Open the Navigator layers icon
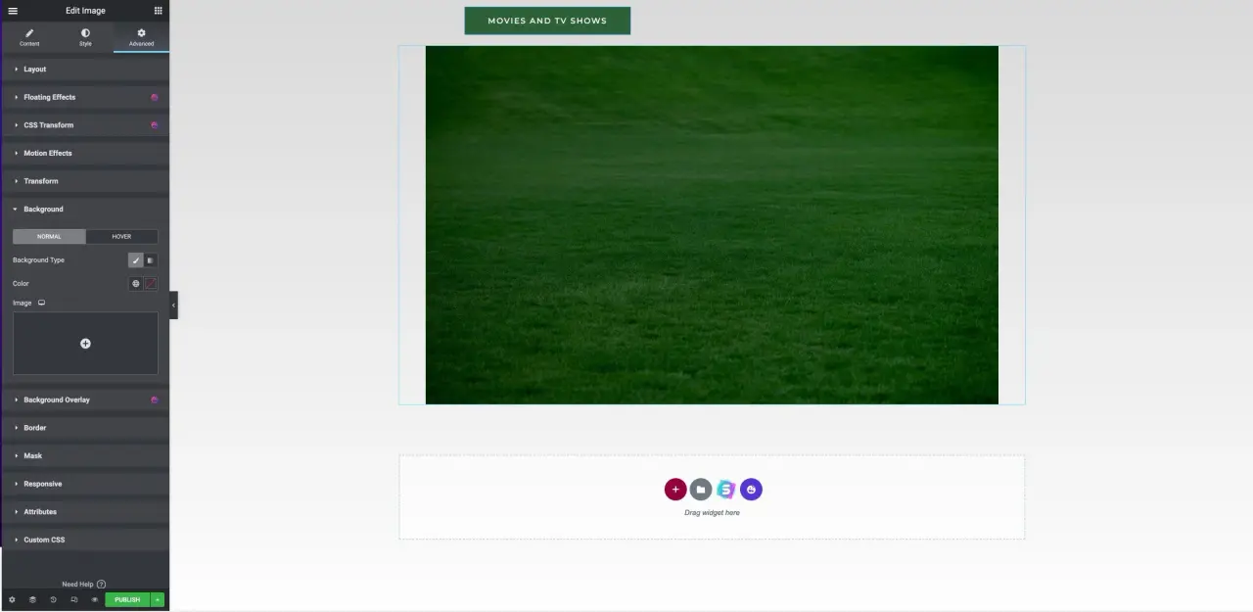 tap(32, 599)
